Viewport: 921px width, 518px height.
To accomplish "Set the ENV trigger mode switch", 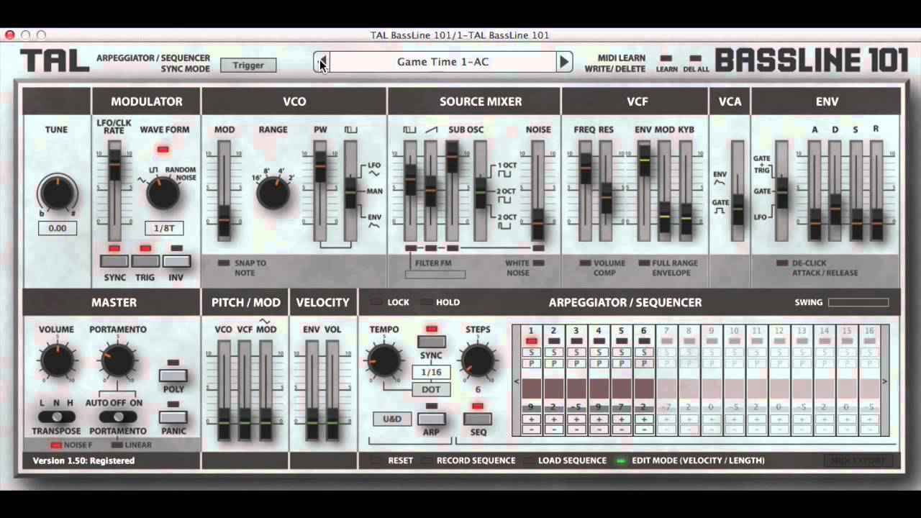I will tap(781, 191).
